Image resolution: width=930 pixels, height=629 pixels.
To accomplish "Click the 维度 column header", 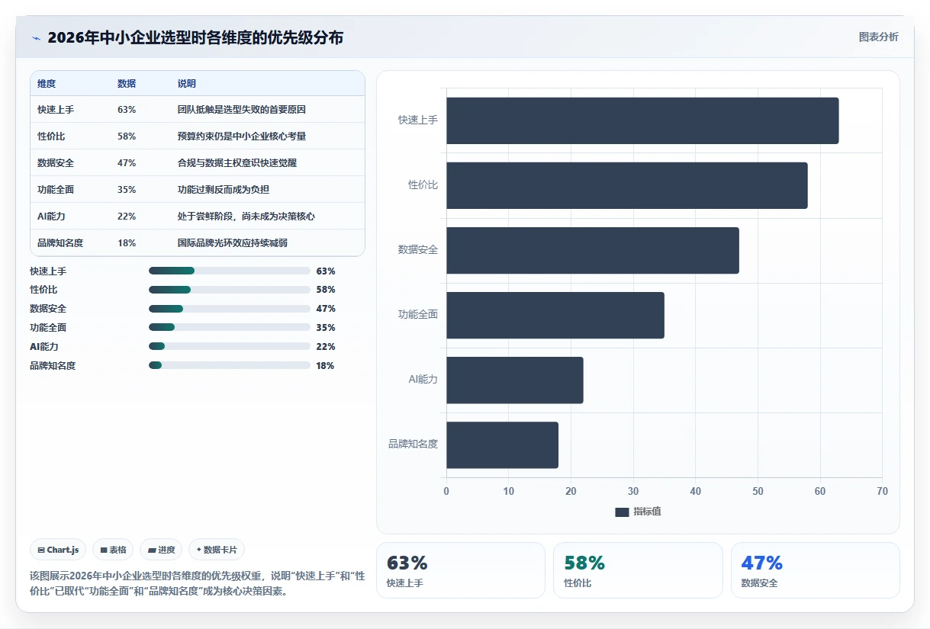I will (47, 84).
